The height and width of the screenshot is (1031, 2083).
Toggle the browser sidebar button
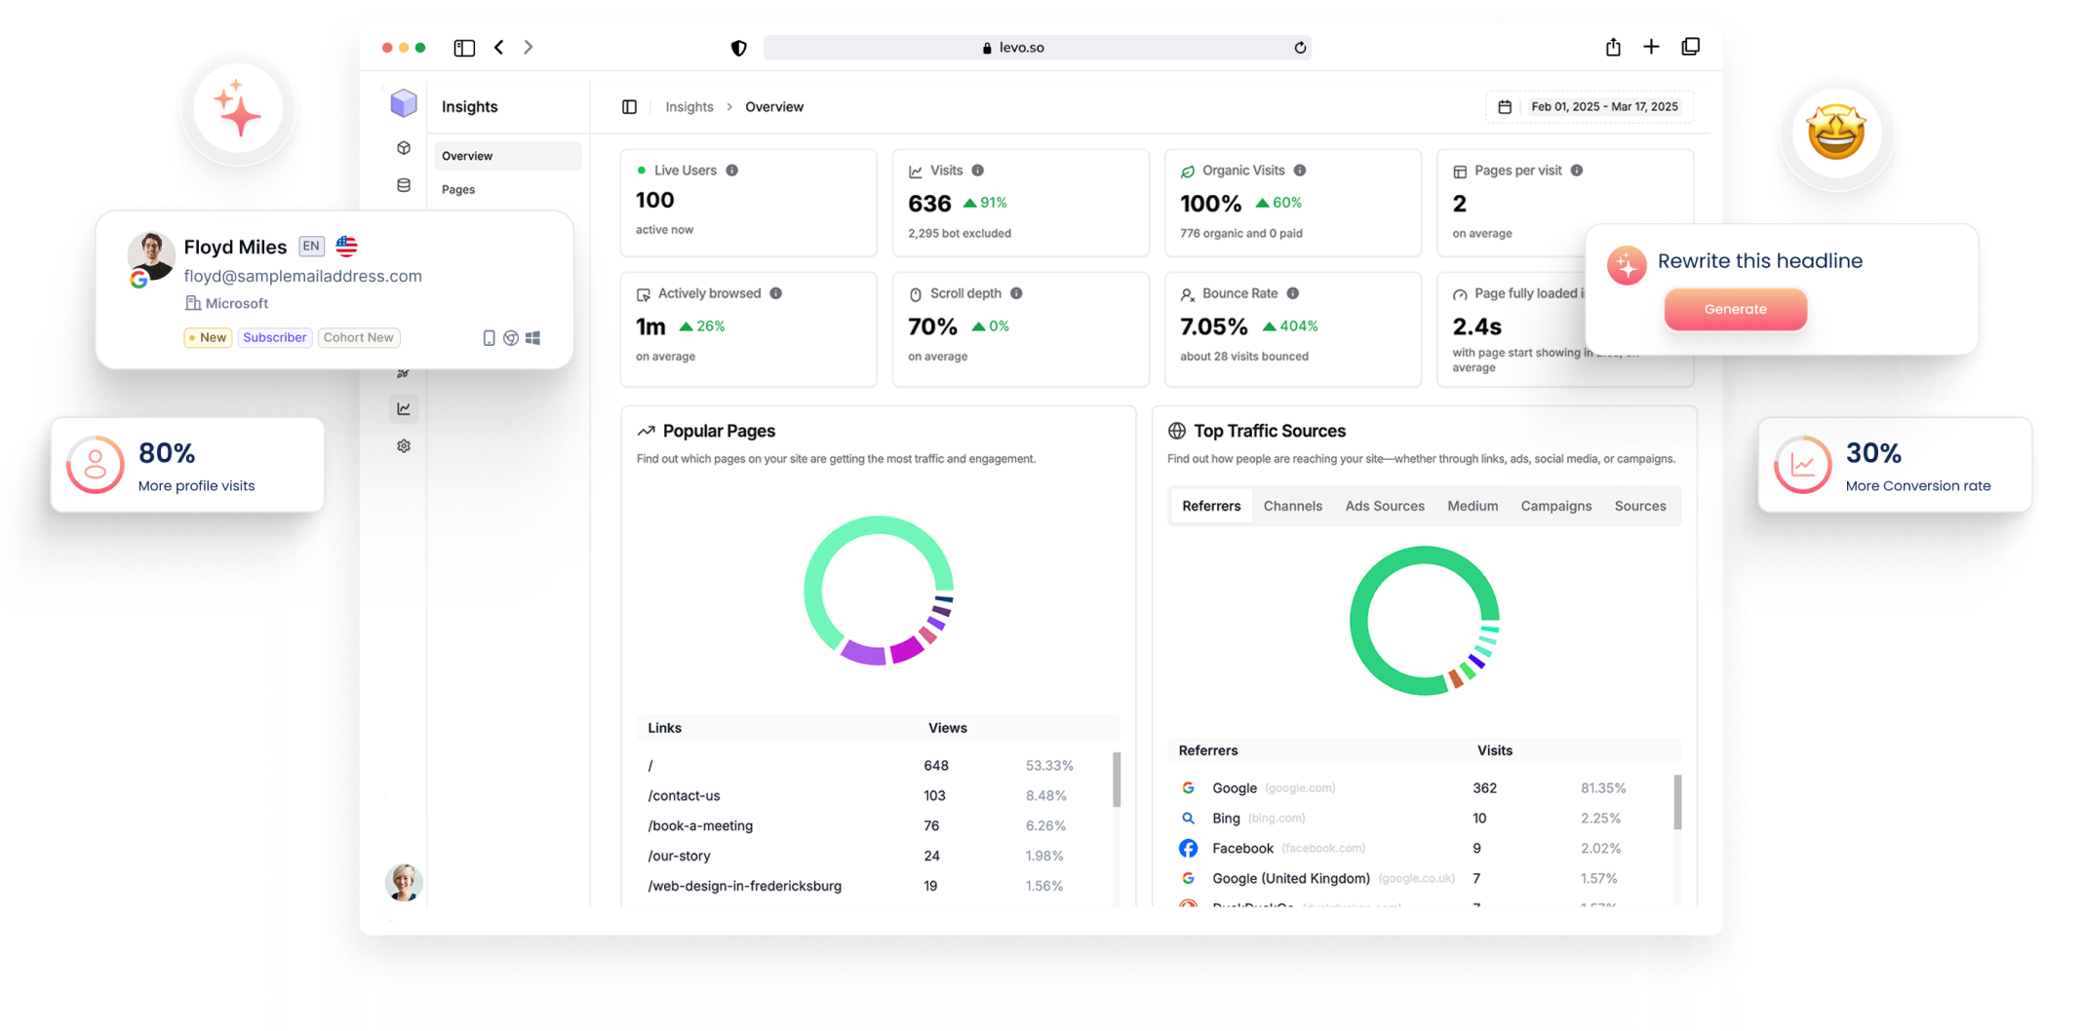[x=464, y=48]
